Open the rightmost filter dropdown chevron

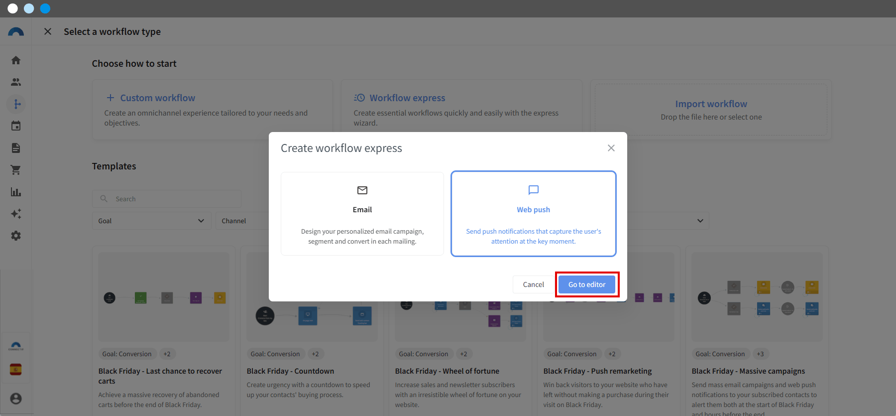click(x=700, y=221)
